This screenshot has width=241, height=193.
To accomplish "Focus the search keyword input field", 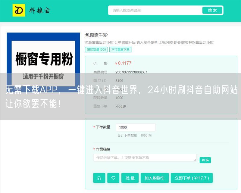I will 155,10.
